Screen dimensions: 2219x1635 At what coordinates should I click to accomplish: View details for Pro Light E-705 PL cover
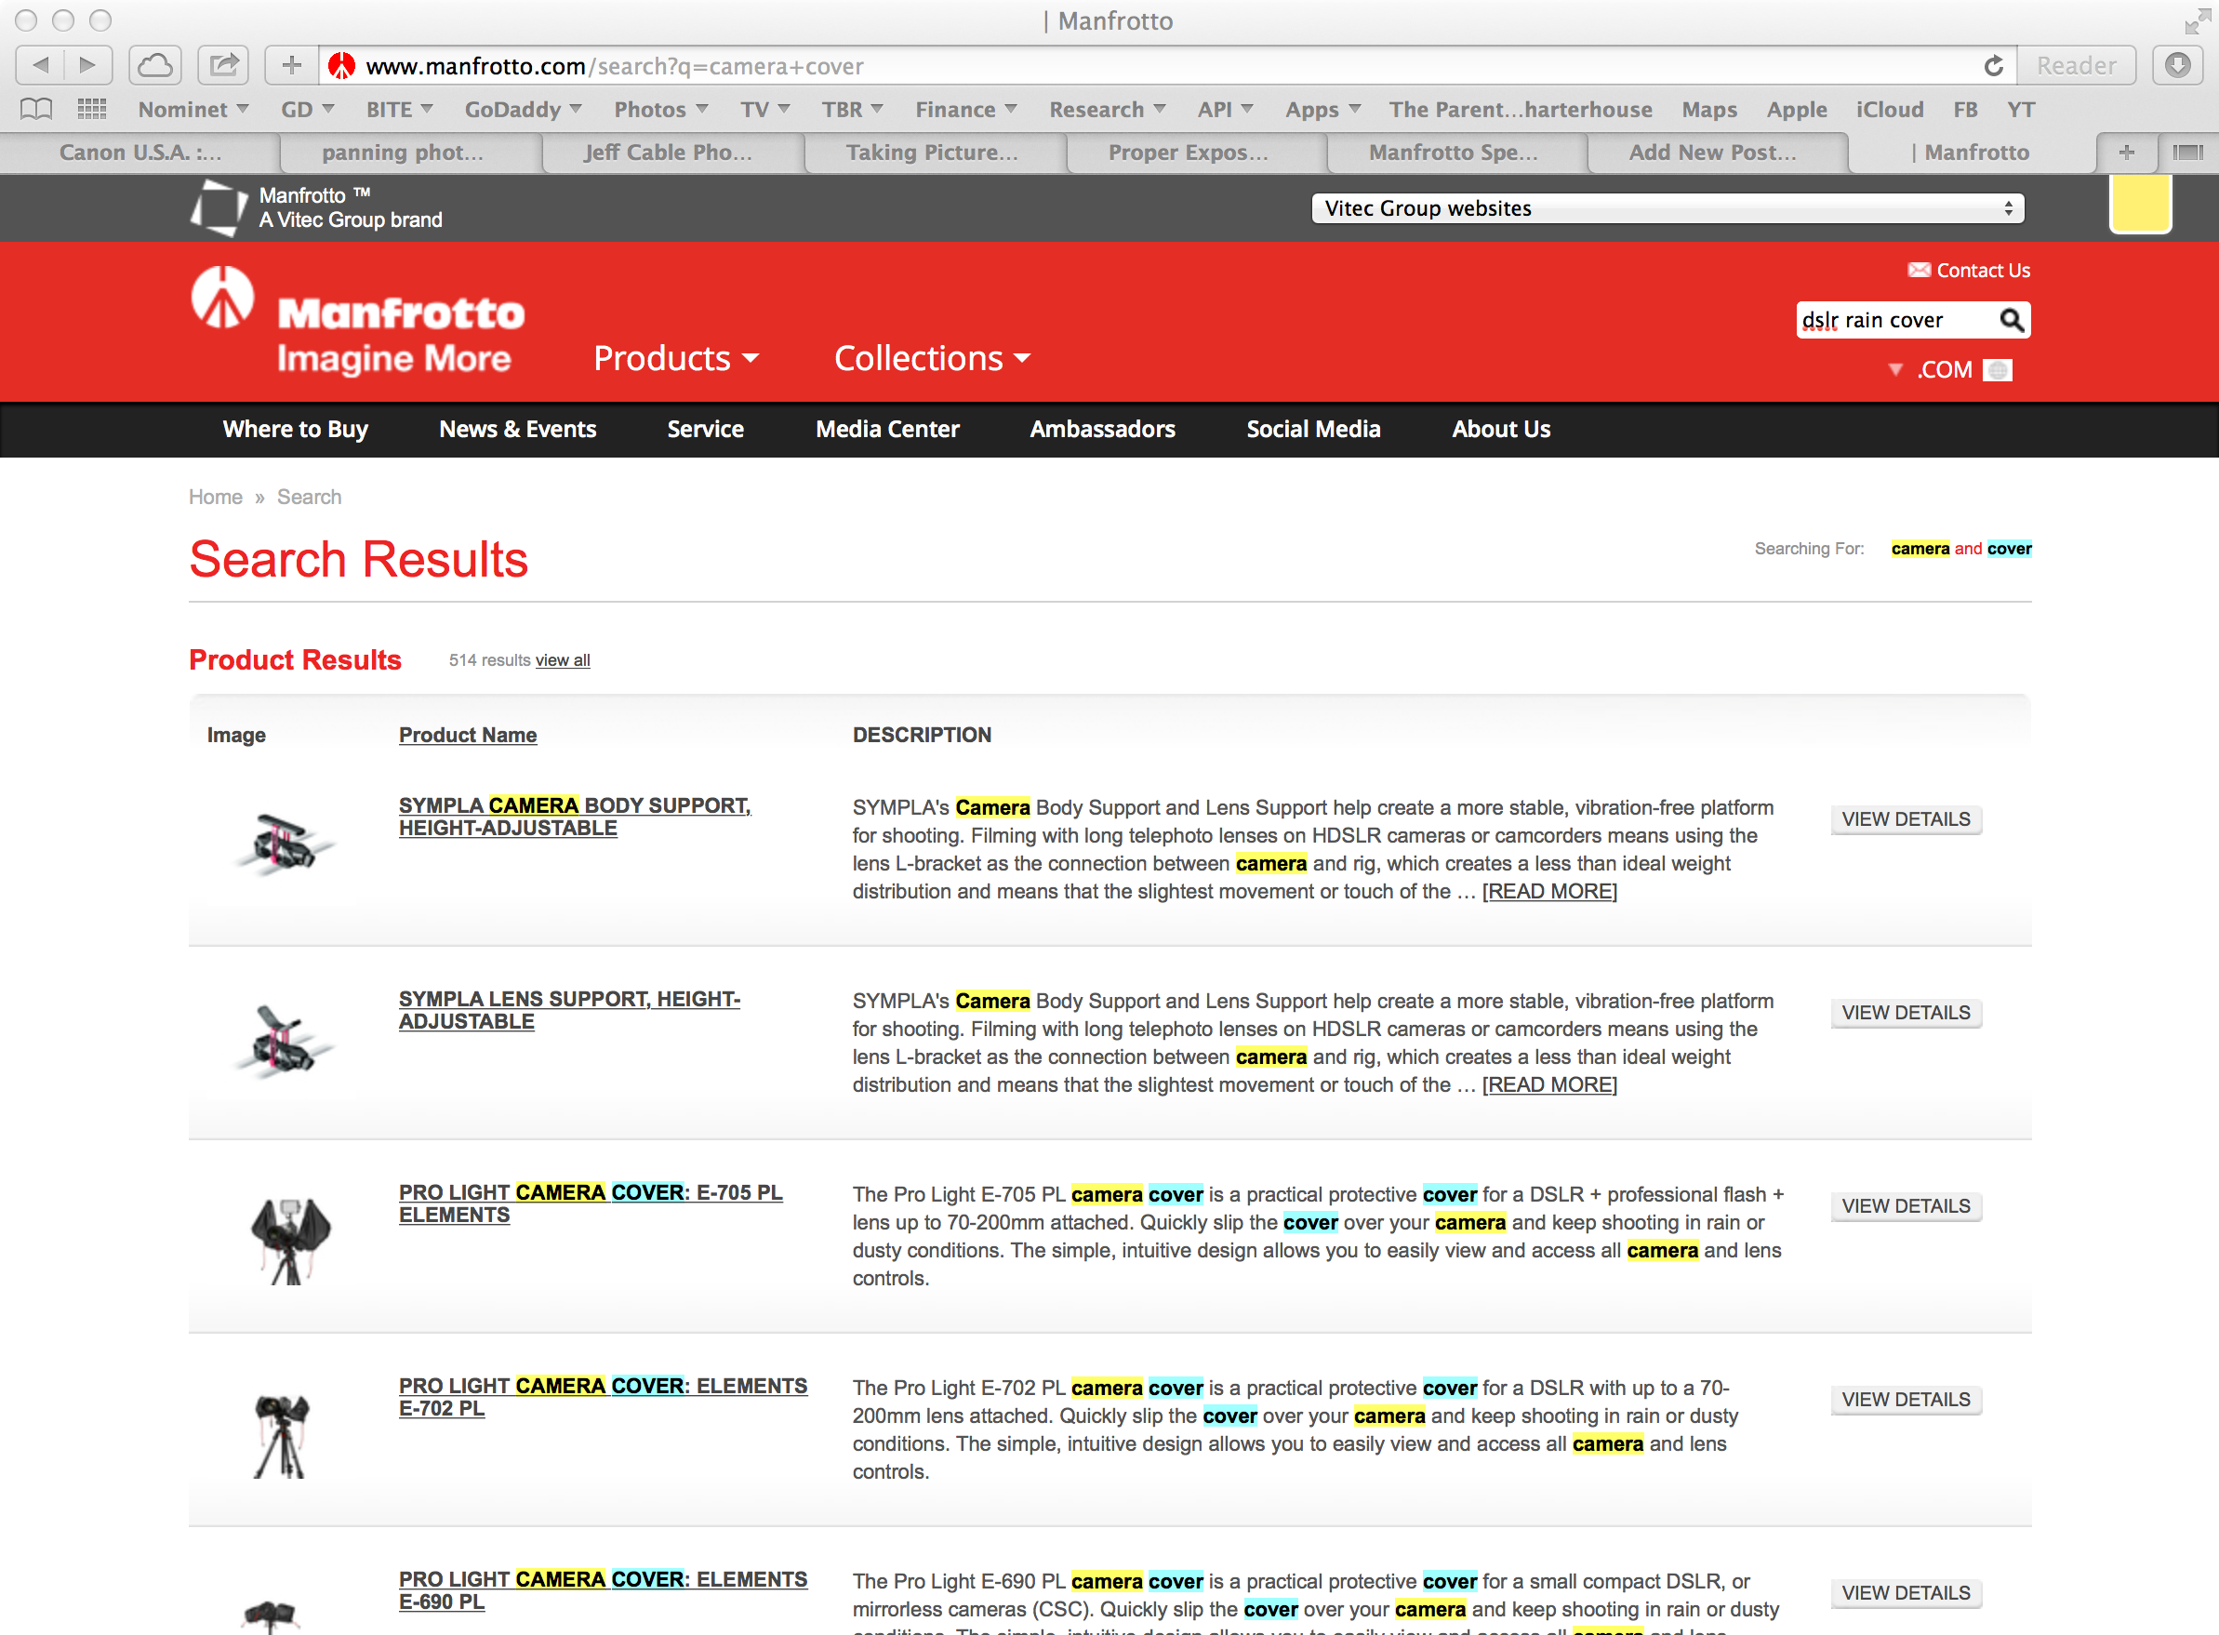[1906, 1206]
